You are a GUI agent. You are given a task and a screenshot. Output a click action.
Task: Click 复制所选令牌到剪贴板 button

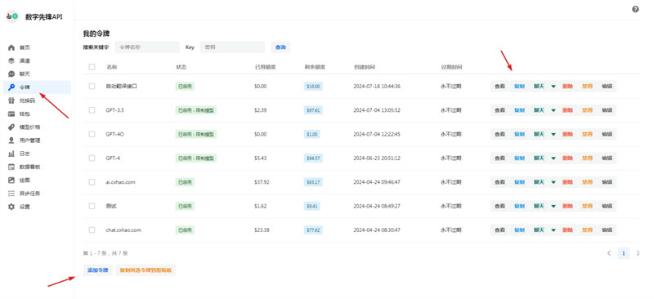point(146,270)
